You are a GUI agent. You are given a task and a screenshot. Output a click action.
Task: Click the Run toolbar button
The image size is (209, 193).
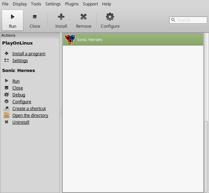12,20
